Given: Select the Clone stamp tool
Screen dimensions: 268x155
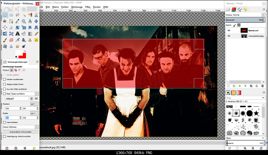Looking at the screenshot, I should (30, 40).
